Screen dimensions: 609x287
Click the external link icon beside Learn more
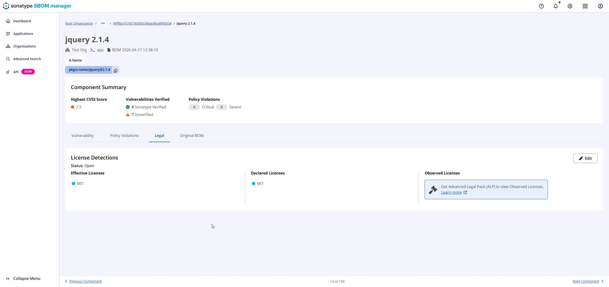point(465,192)
